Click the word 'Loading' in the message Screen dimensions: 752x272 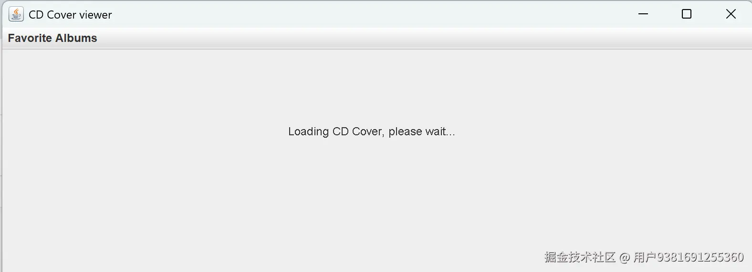point(308,131)
